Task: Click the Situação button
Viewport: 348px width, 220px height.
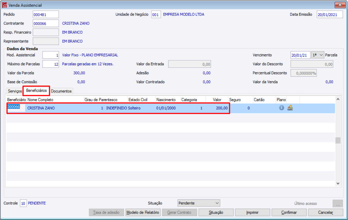Action: click(216, 213)
